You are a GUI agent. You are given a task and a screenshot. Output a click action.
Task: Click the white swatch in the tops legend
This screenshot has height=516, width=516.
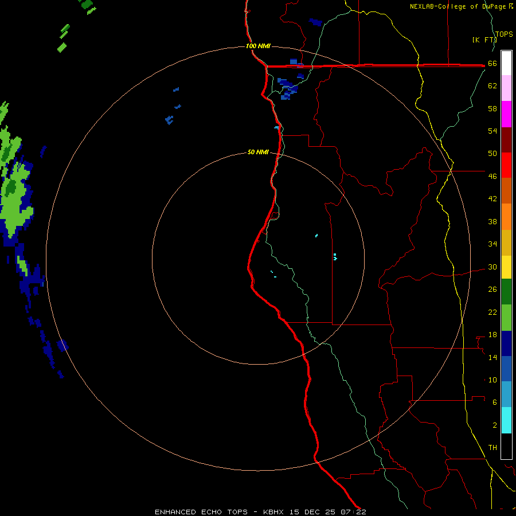506,63
